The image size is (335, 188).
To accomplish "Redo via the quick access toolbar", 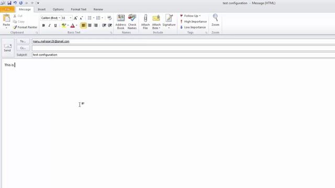I will [21, 3].
